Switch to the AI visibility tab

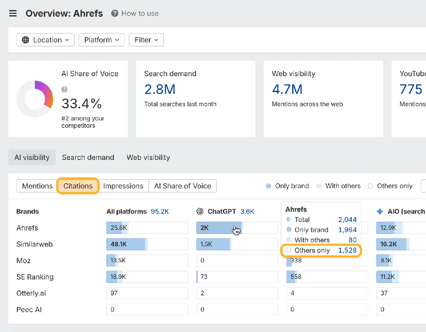[x=32, y=157]
